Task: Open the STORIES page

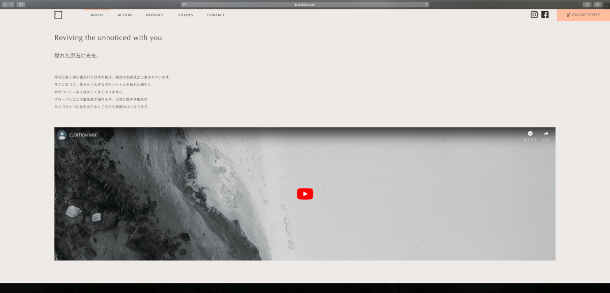Action: coord(186,15)
